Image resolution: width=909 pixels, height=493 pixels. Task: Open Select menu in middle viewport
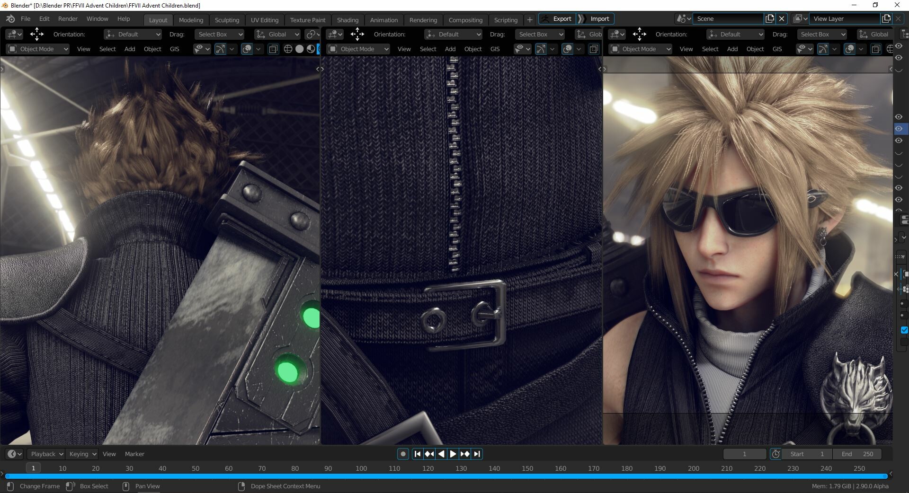point(428,49)
